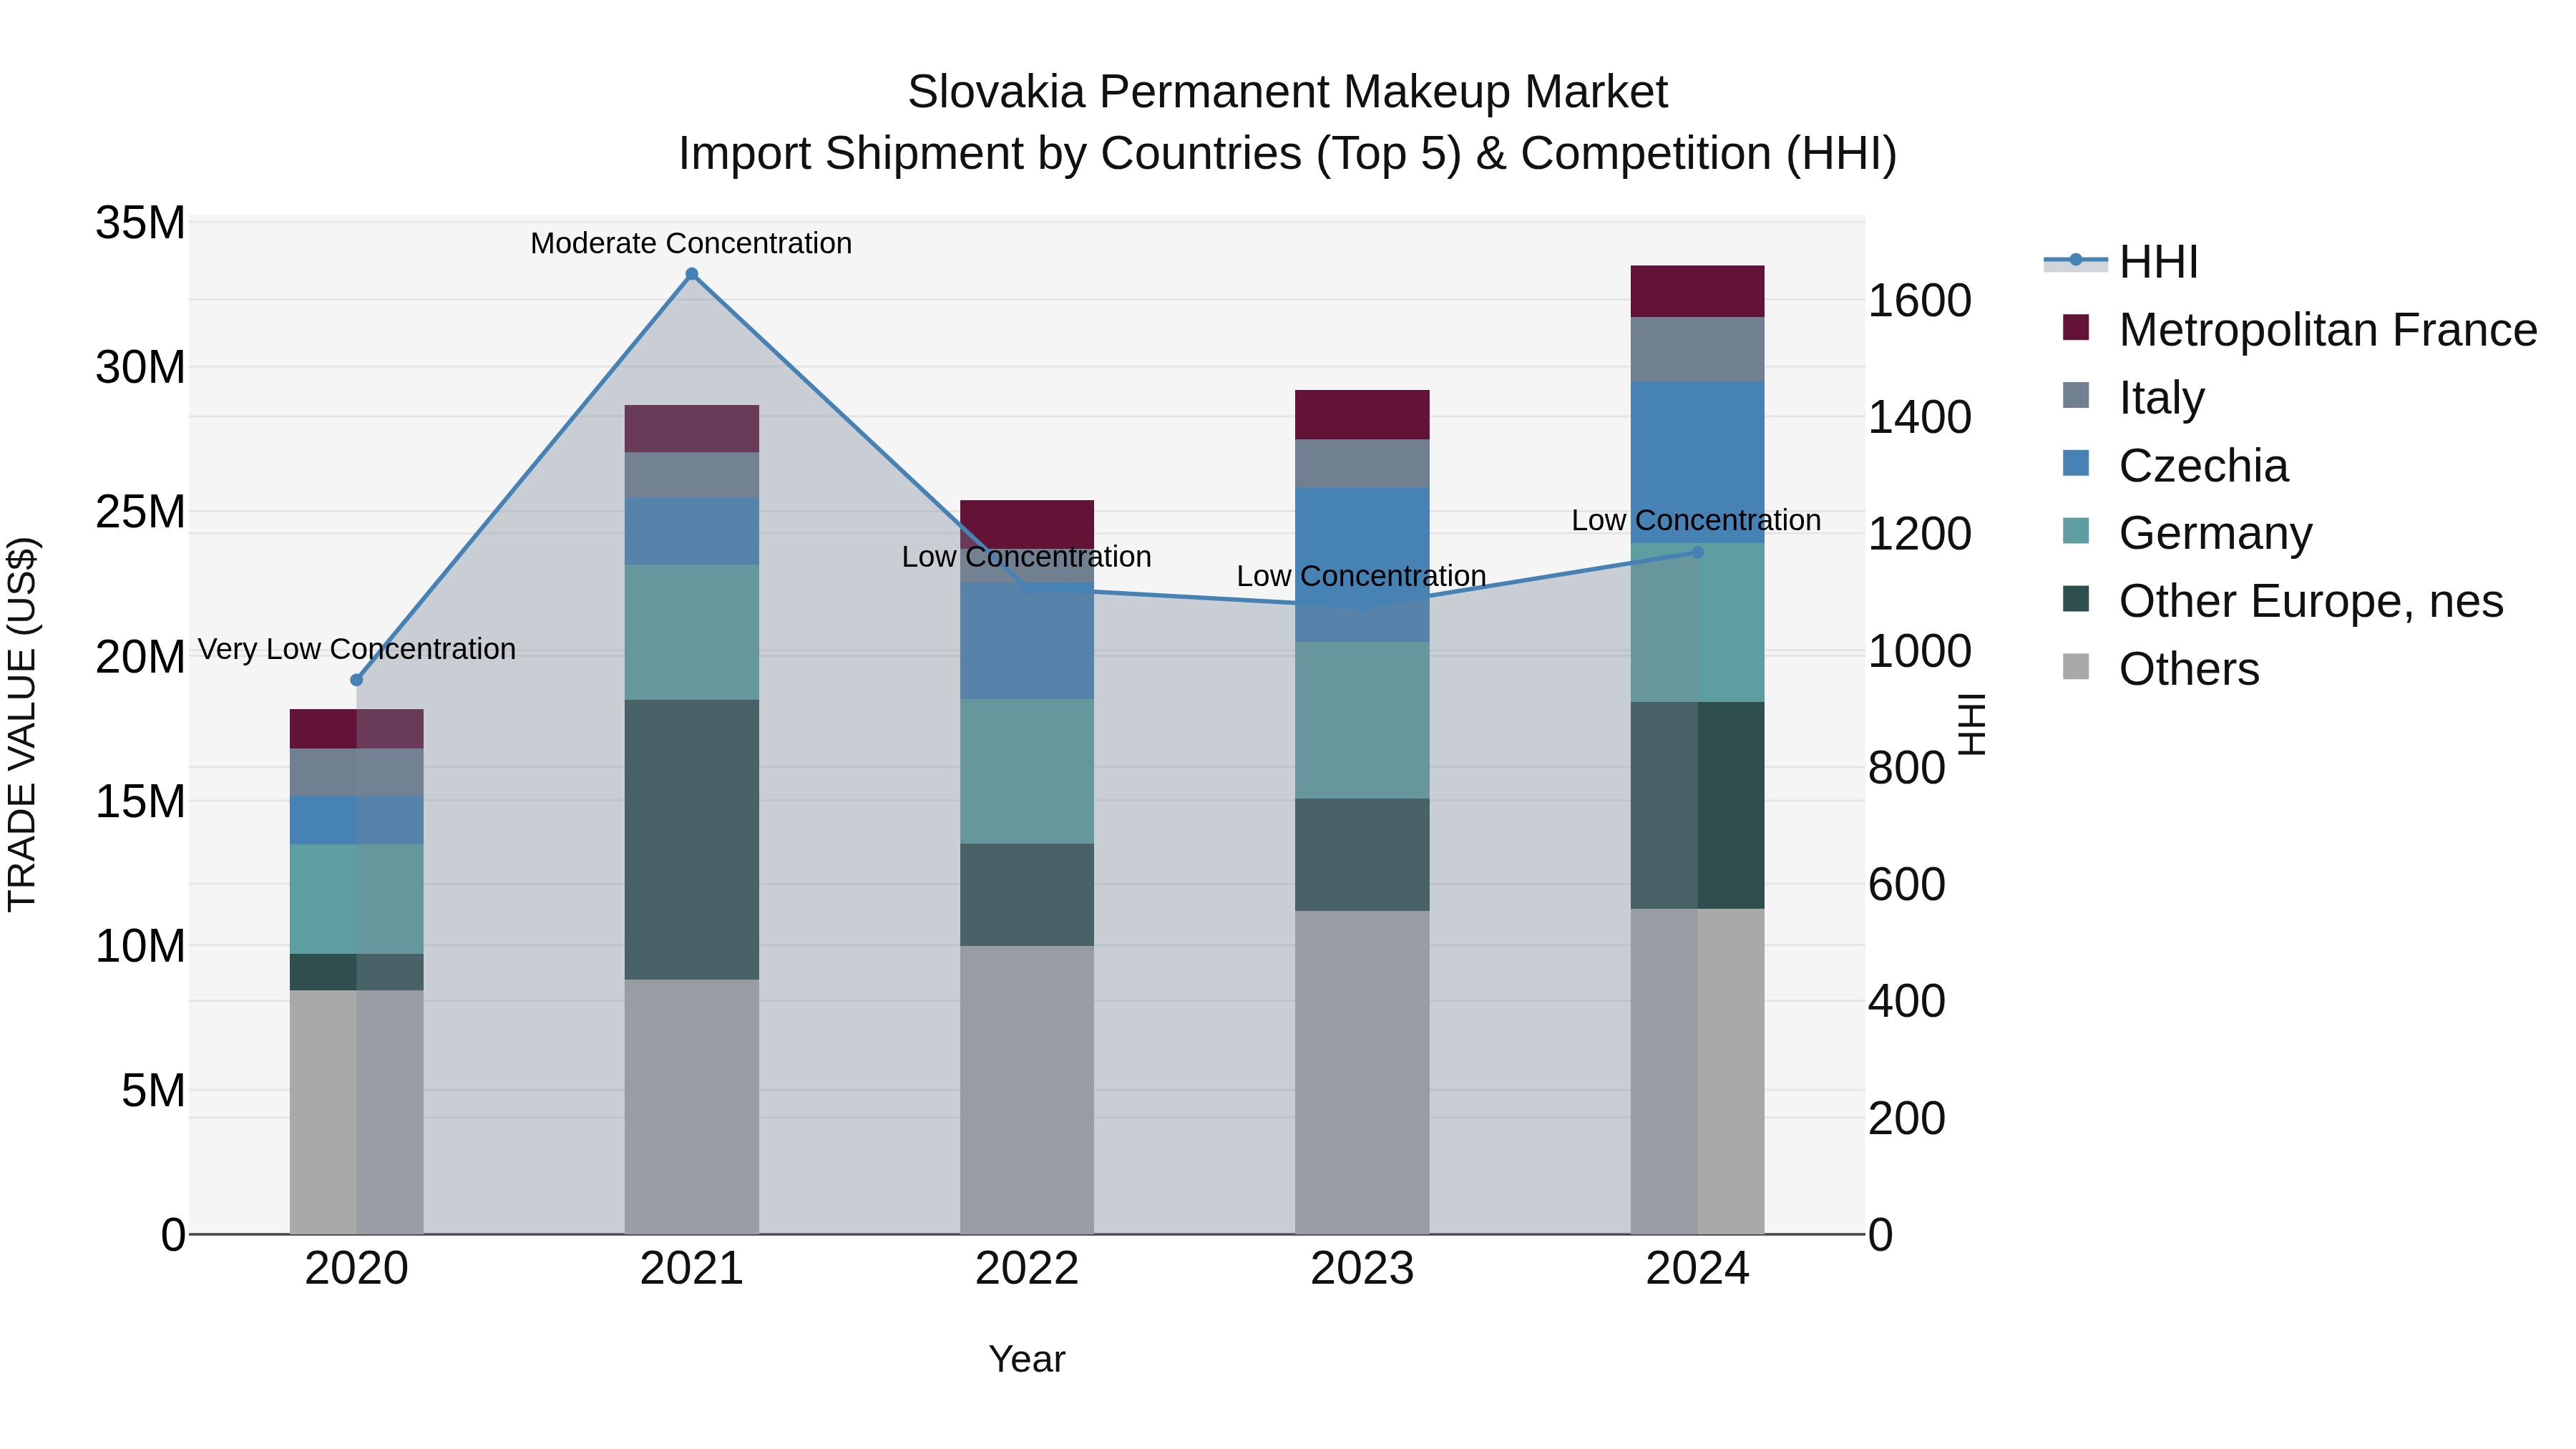Click the Czechia blue legend swatch
Screen dimensions: 2576x1449
pyautogui.click(x=2076, y=463)
